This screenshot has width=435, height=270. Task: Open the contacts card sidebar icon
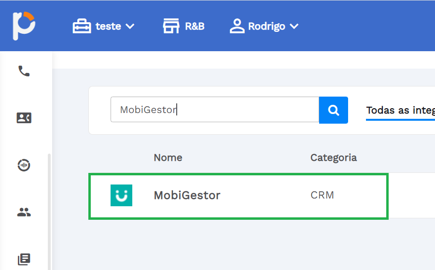tap(24, 118)
